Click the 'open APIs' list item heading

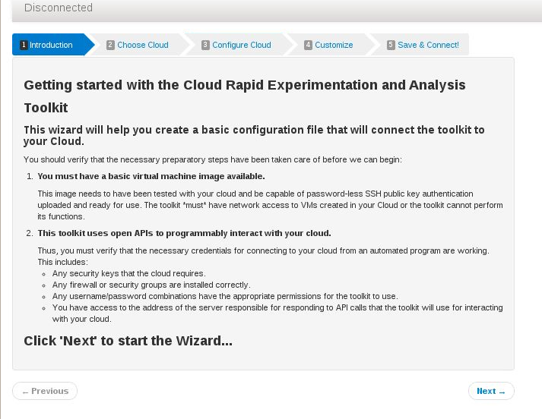click(184, 233)
